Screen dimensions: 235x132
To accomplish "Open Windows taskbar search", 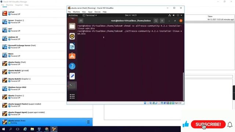I will tap(11, 129).
